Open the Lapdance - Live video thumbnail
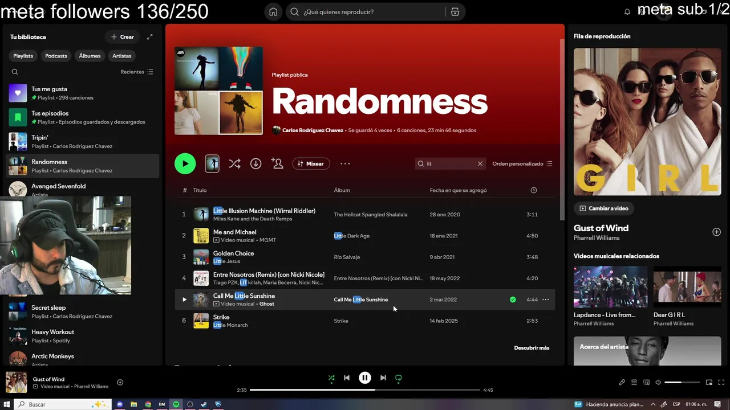730x410 pixels. [610, 286]
